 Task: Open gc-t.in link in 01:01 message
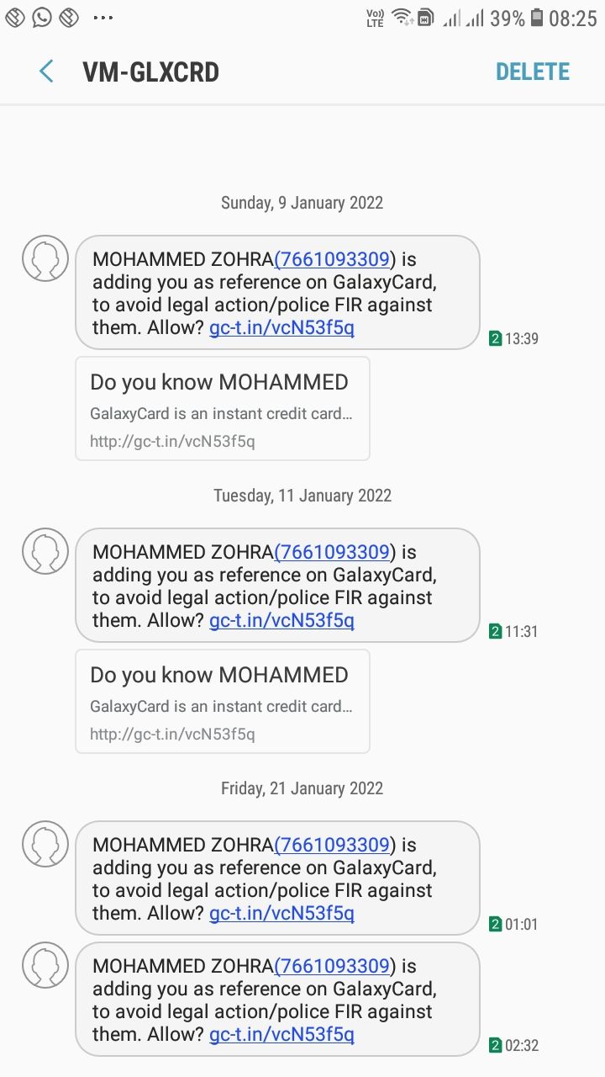[x=281, y=914]
